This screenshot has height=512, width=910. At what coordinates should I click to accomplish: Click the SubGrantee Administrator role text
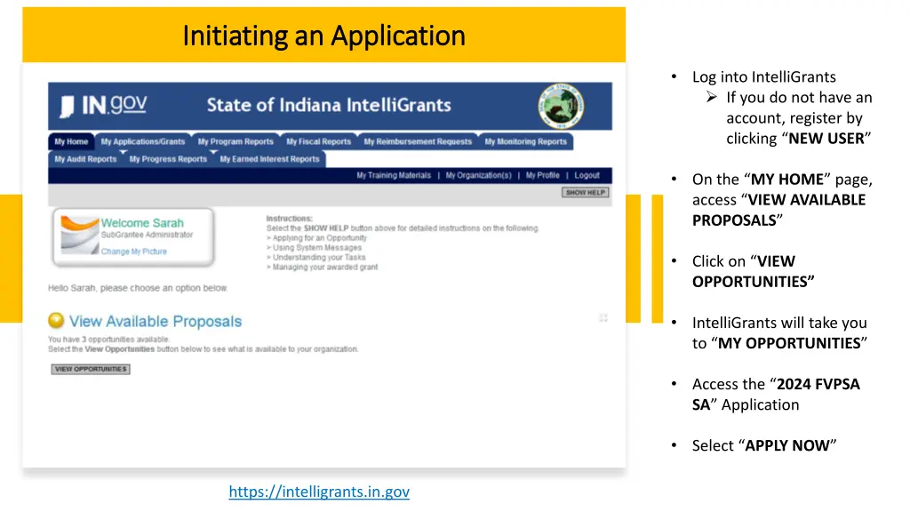click(147, 235)
